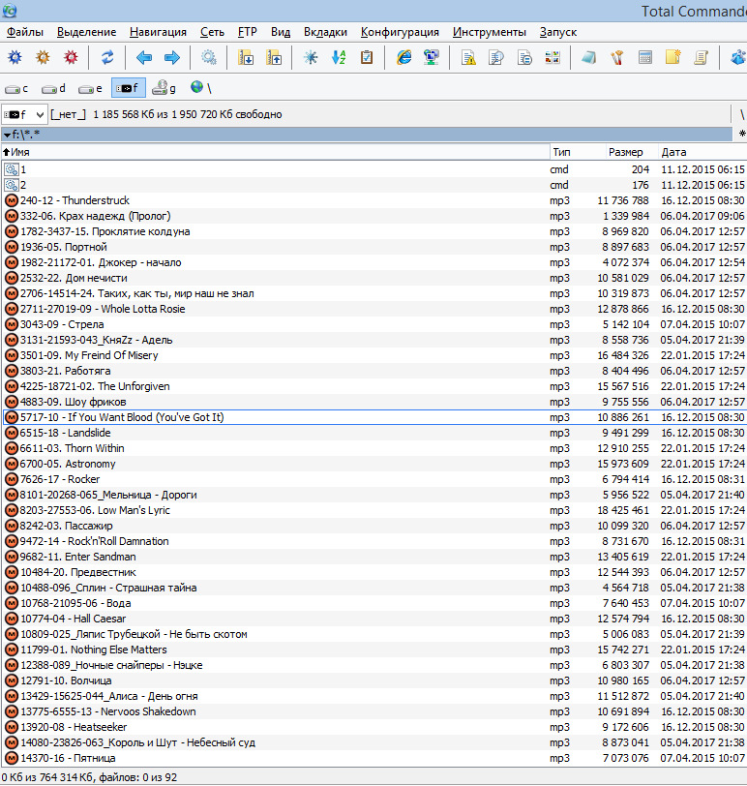Image resolution: width=747 pixels, height=786 pixels.
Task: Click the grey gears toolbar icon
Action: [209, 58]
